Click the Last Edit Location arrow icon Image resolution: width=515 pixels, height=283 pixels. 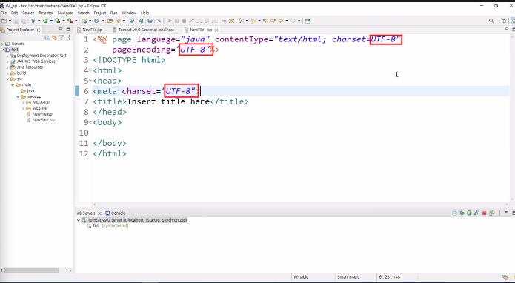pos(265,21)
